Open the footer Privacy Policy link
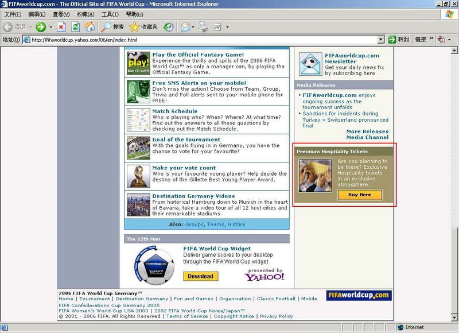The image size is (459, 333). 277,316
